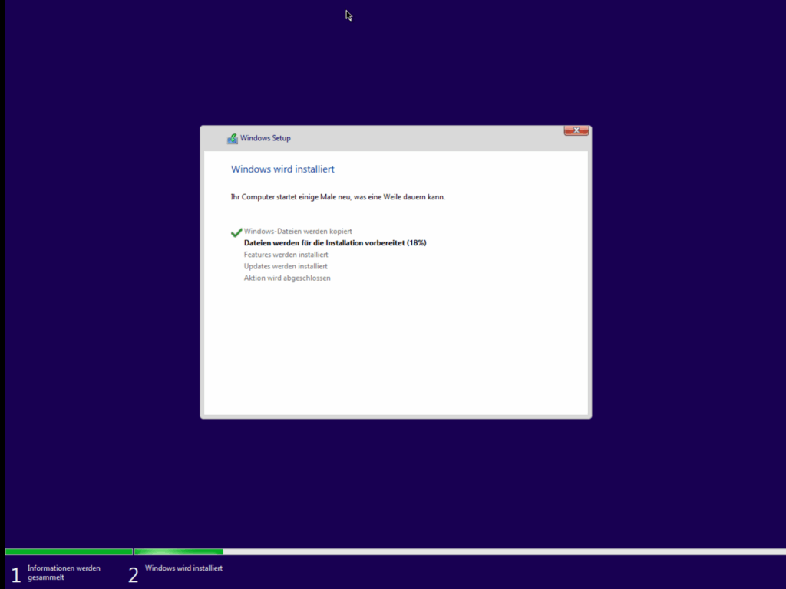
Task: Click the 'Windows Setup' title text
Action: 265,138
